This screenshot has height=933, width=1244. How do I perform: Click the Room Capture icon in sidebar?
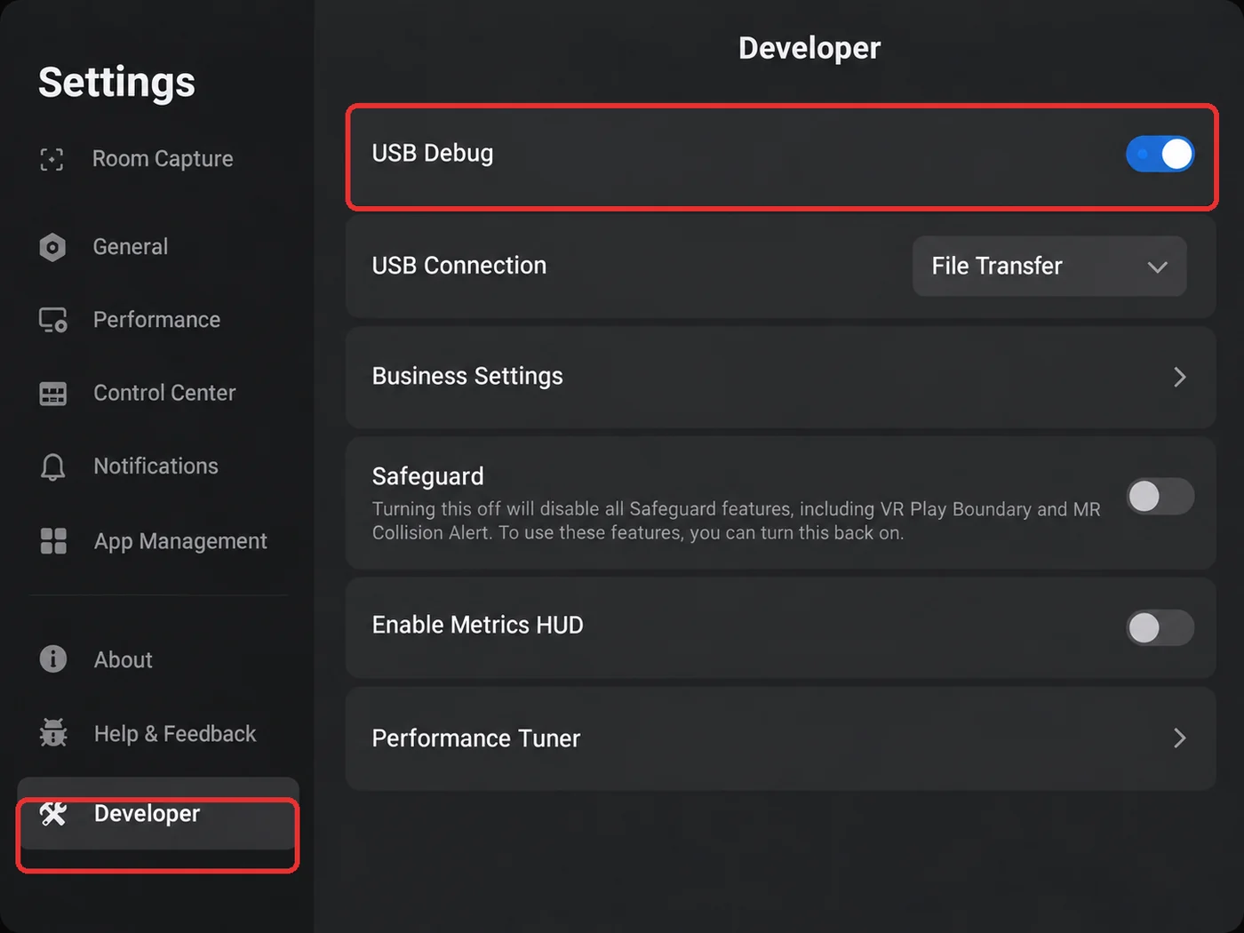pos(52,159)
